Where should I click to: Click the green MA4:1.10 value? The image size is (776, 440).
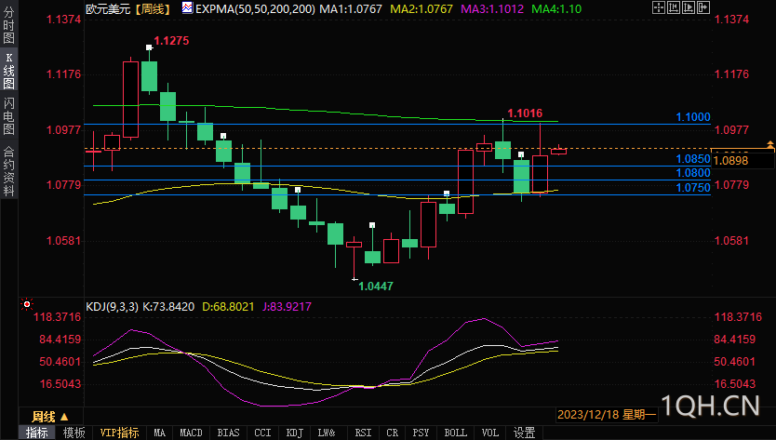(556, 8)
